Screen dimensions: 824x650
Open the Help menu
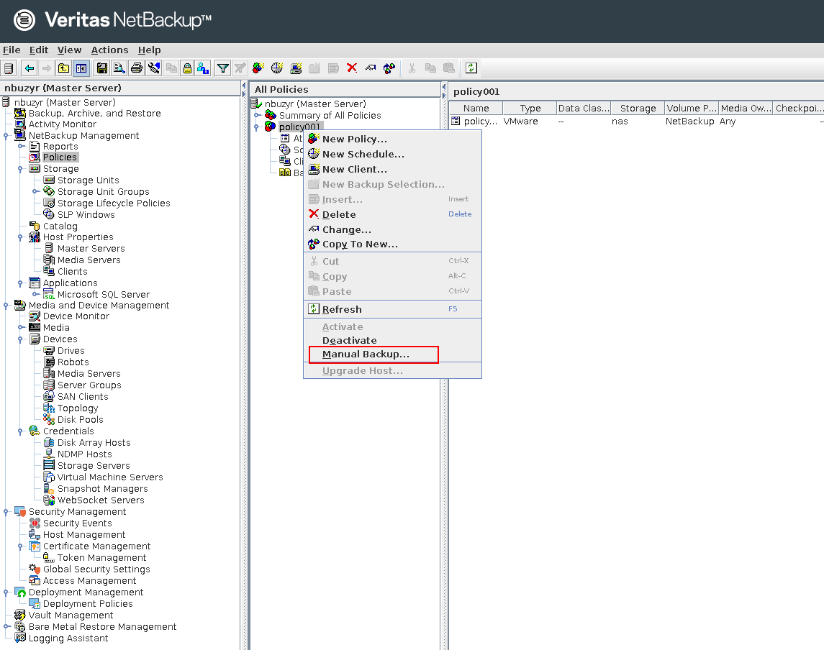click(x=149, y=50)
